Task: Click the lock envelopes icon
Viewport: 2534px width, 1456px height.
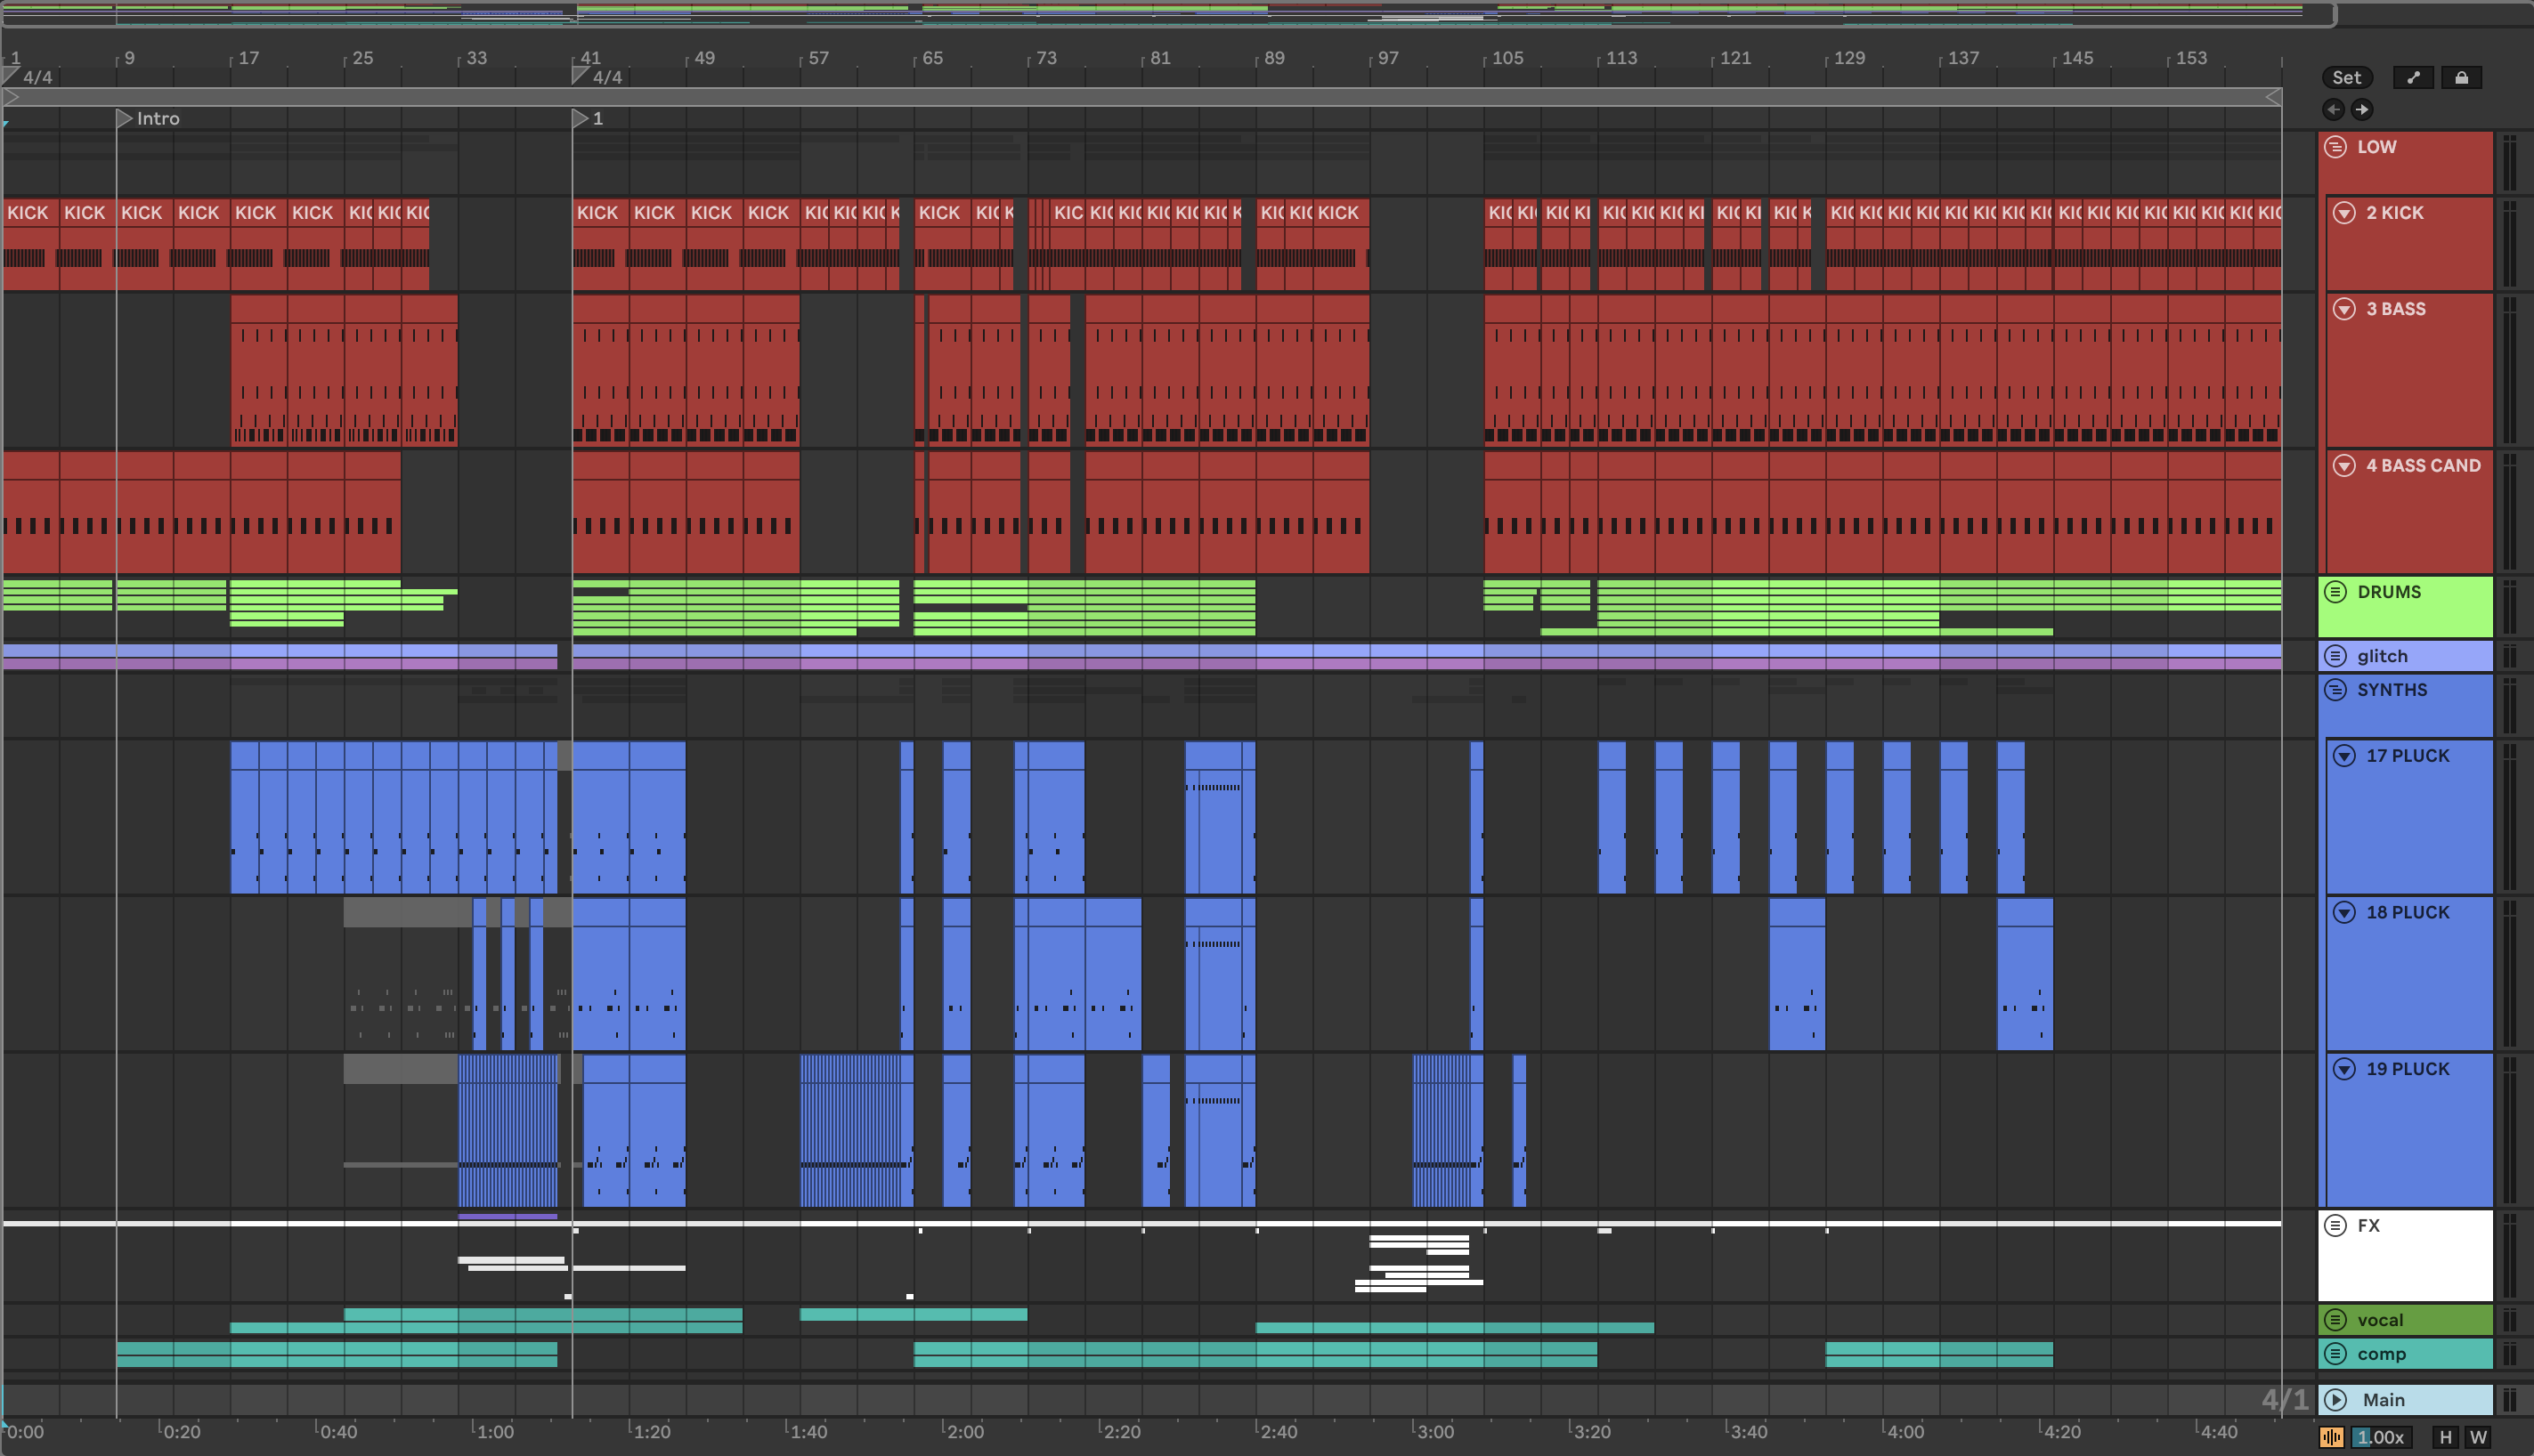Action: [x=2461, y=77]
